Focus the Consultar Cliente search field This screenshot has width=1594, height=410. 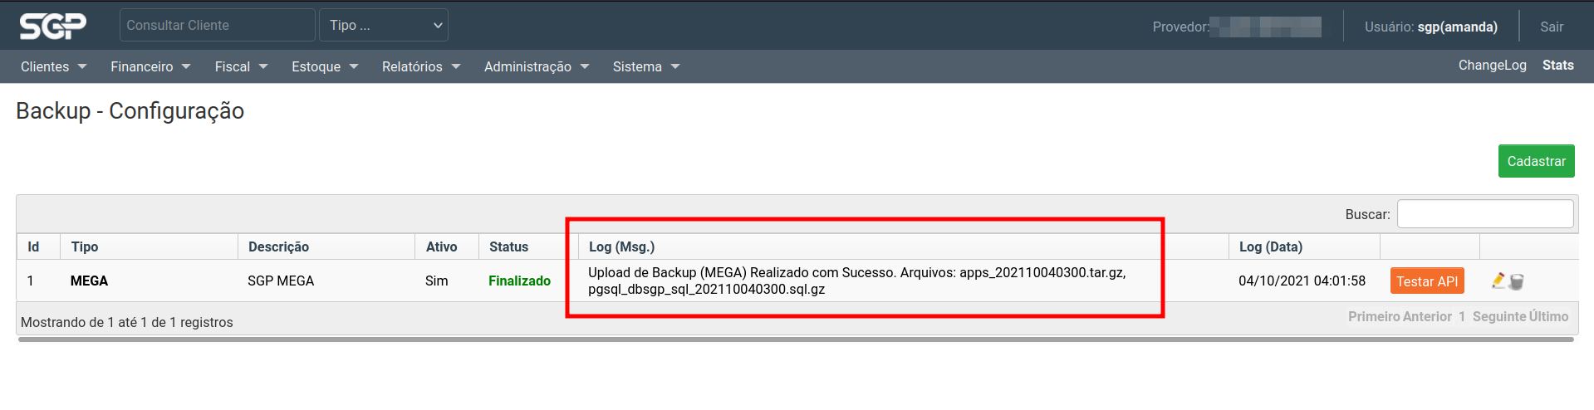click(x=217, y=25)
